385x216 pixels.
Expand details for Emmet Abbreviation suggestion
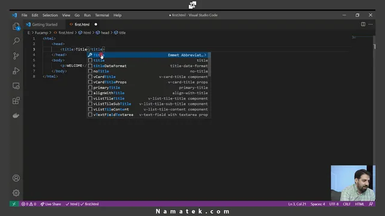pyautogui.click(x=205, y=55)
